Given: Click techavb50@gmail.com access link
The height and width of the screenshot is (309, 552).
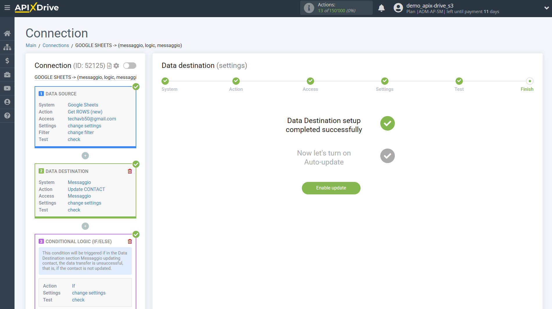Looking at the screenshot, I should (92, 119).
